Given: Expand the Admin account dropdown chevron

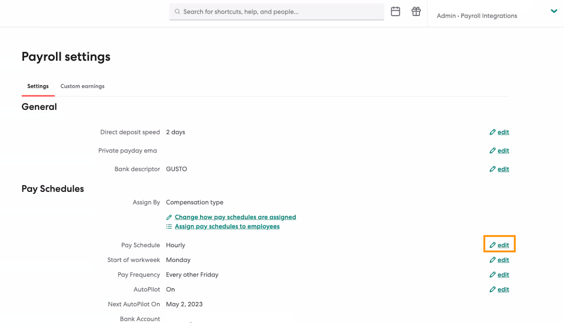Looking at the screenshot, I should point(554,11).
